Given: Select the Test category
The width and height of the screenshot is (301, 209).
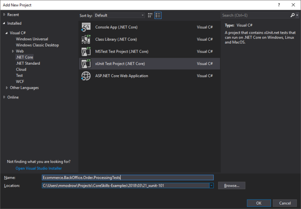Looking at the screenshot, I should (x=19, y=76).
